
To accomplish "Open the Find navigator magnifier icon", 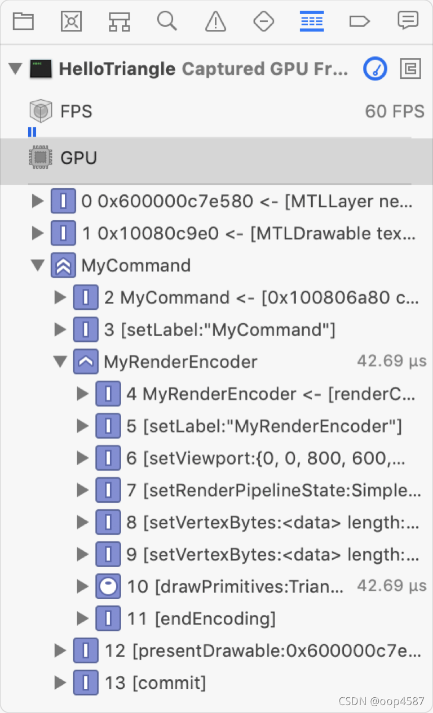I will click(167, 21).
